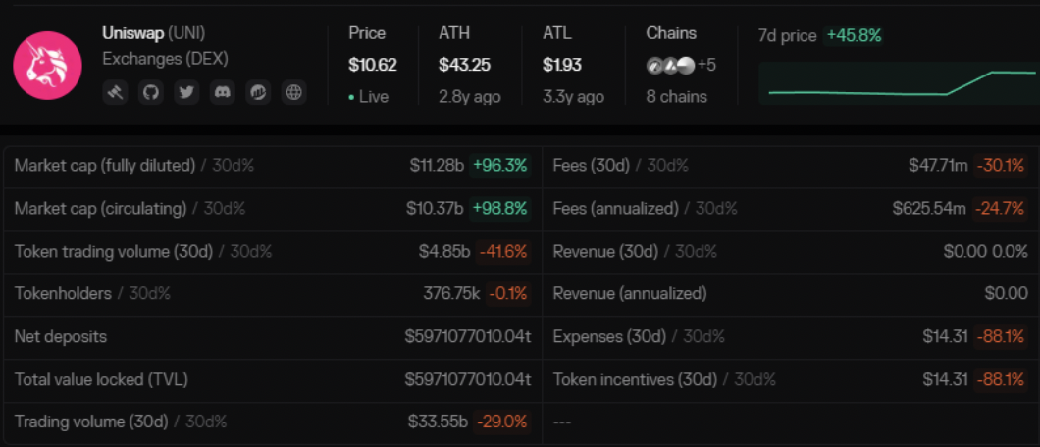Click the '$625.54m' annualized fees value
The width and height of the screenshot is (1040, 447).
[x=930, y=209]
